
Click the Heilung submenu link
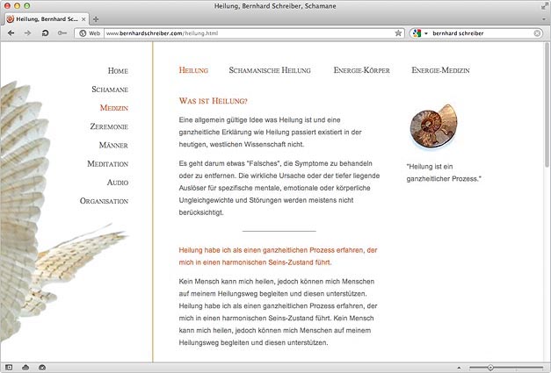193,70
